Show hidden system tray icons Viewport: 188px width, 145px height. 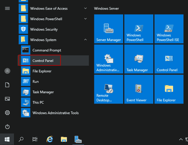(x=181, y=139)
